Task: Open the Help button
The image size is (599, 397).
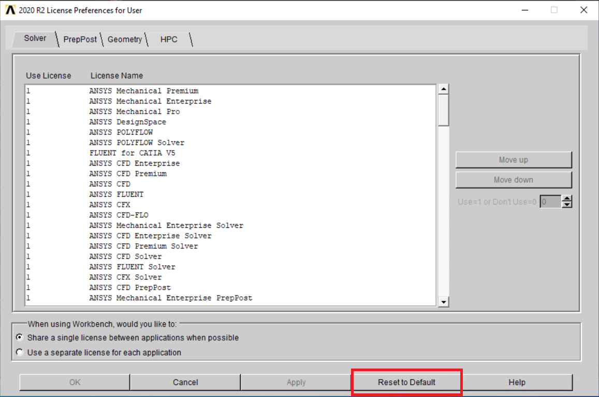Action: [517, 382]
